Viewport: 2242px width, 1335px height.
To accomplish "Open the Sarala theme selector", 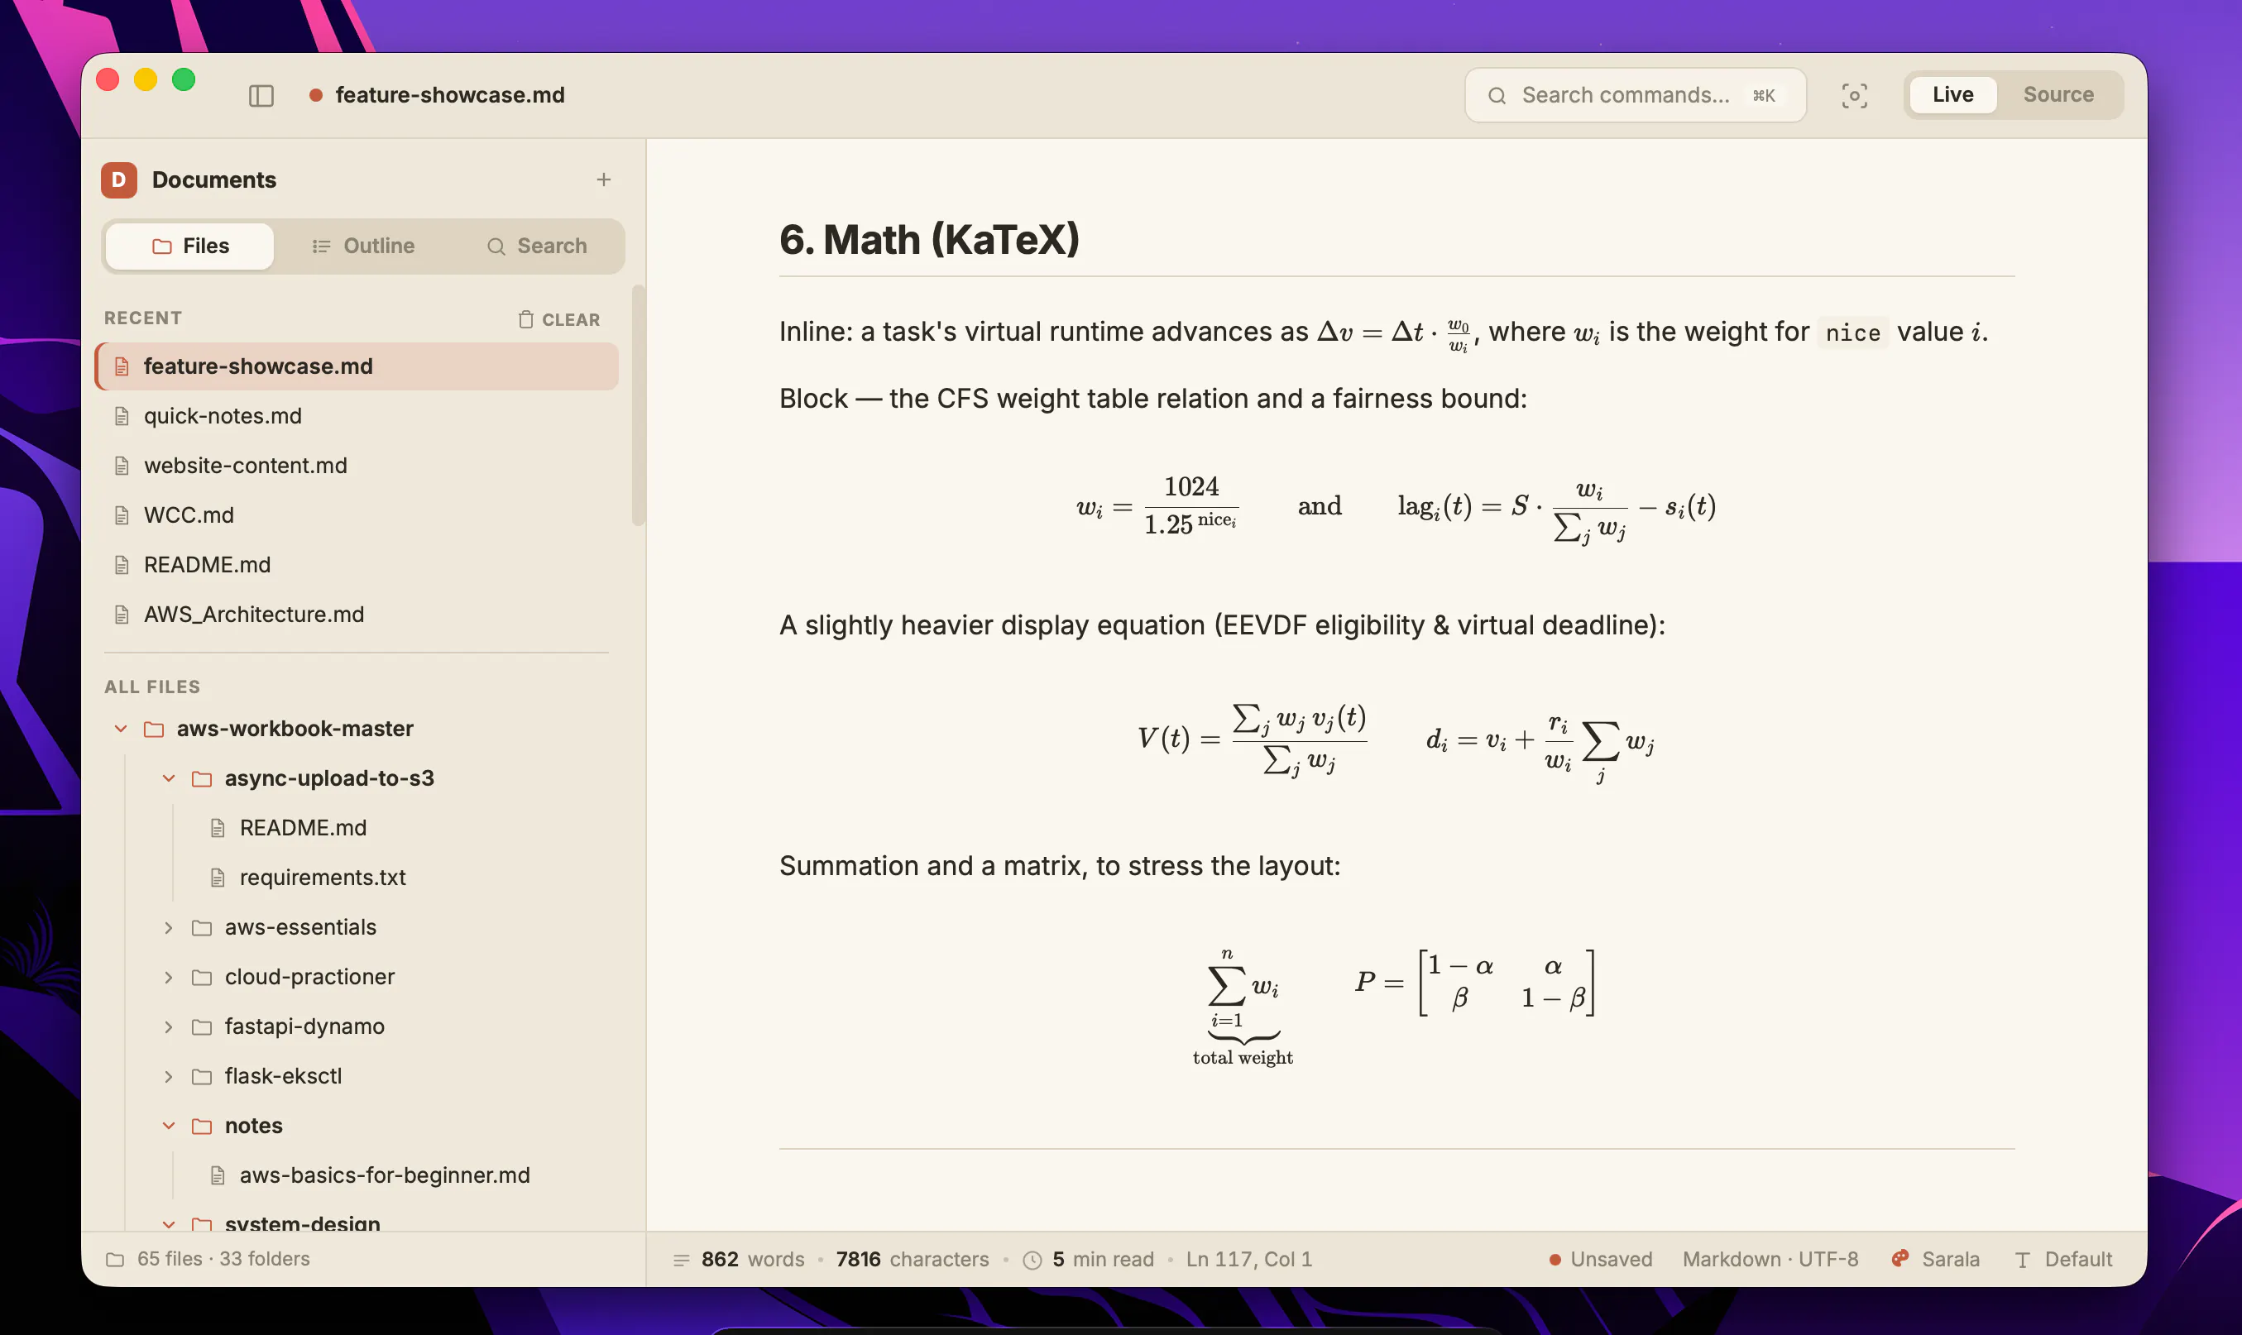I will [1935, 1260].
